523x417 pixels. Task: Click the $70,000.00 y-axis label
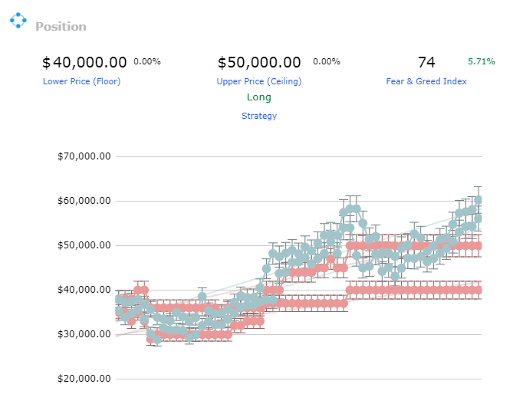point(84,156)
